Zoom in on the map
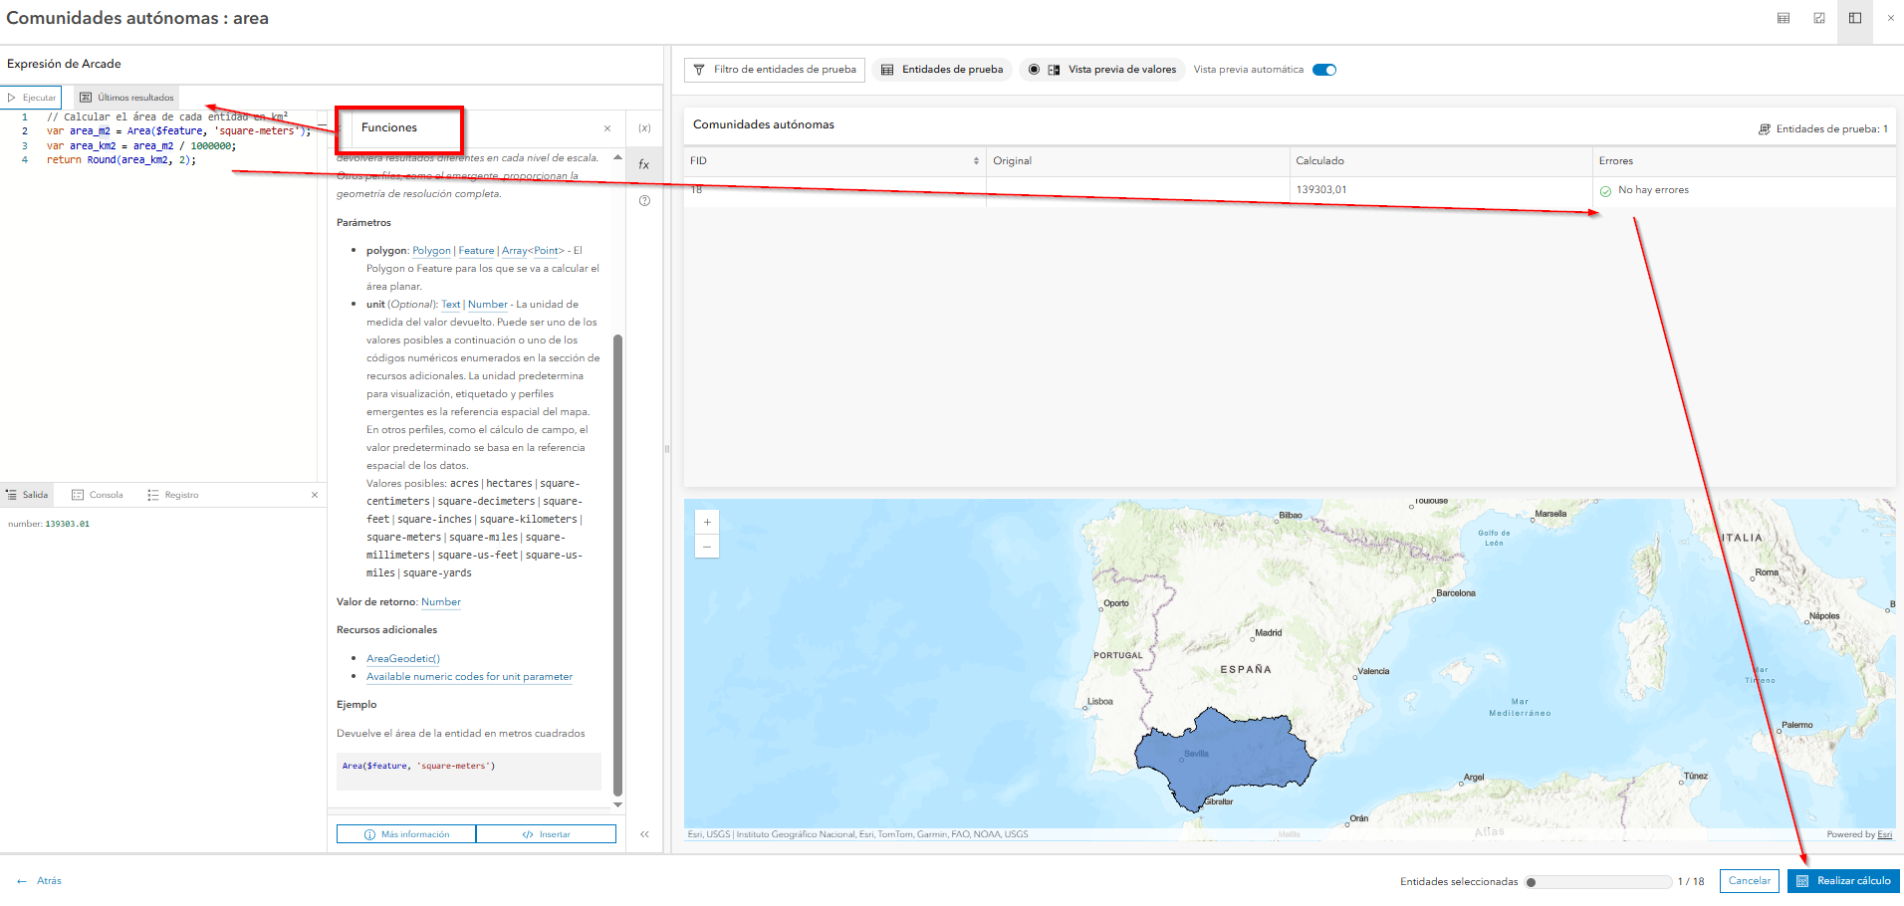Viewport: 1904px width, 906px height. point(707,522)
